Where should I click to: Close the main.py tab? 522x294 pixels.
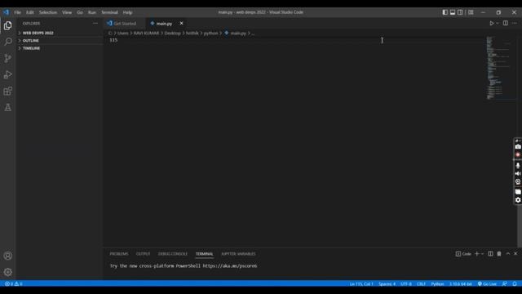[181, 24]
